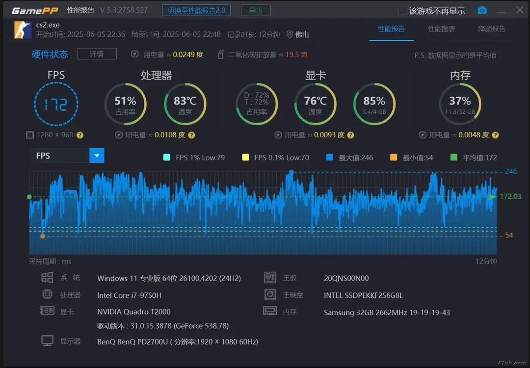Click the 导出 export button
This screenshot has width=530, height=368.
(255, 10)
